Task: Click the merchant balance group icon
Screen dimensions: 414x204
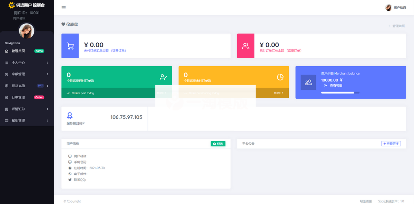Action: pyautogui.click(x=308, y=82)
